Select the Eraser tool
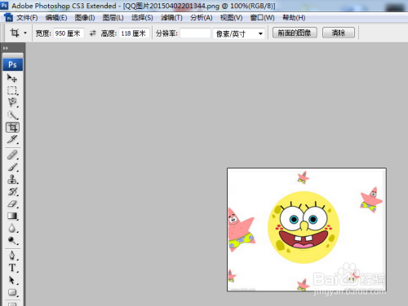The image size is (408, 306). click(x=12, y=203)
